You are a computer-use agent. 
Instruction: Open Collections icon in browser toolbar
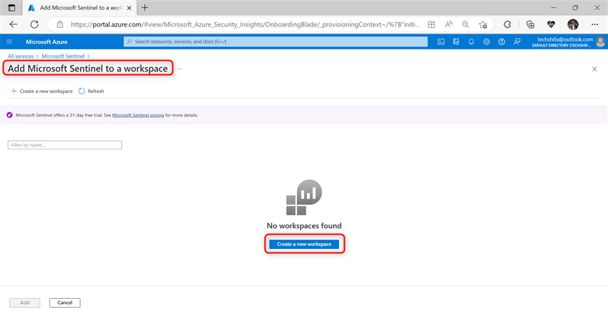click(x=530, y=24)
